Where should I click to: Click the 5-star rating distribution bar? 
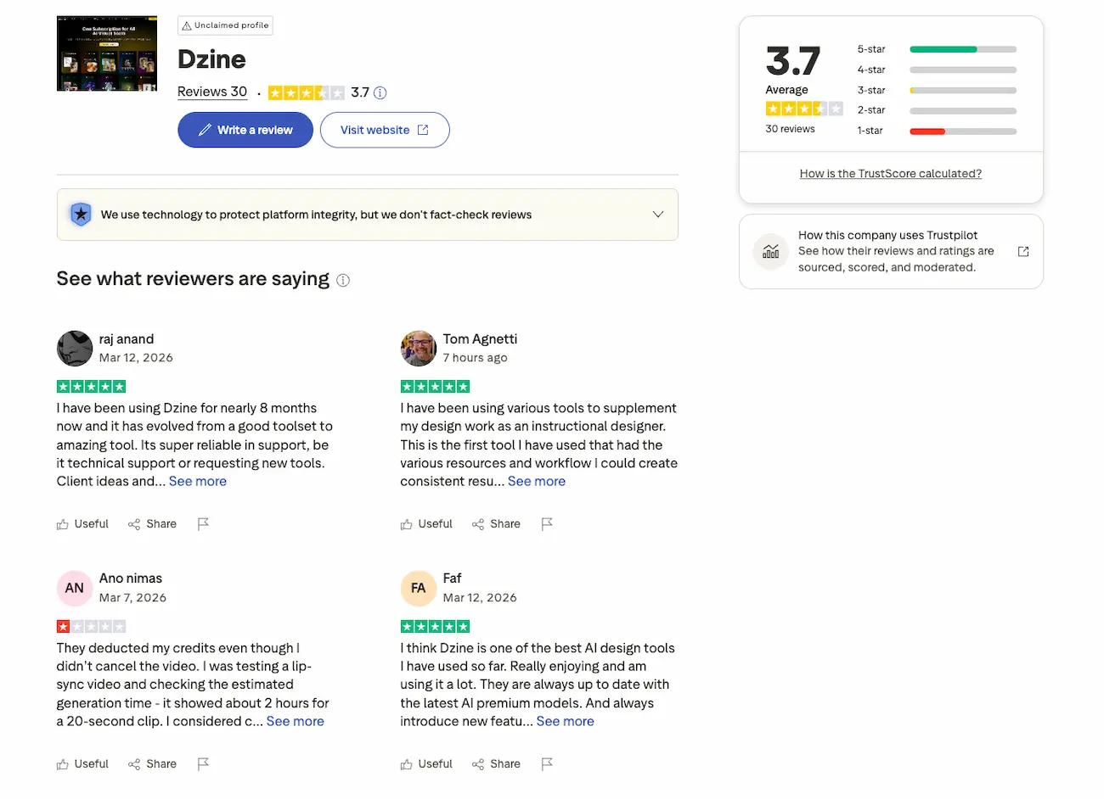click(962, 49)
